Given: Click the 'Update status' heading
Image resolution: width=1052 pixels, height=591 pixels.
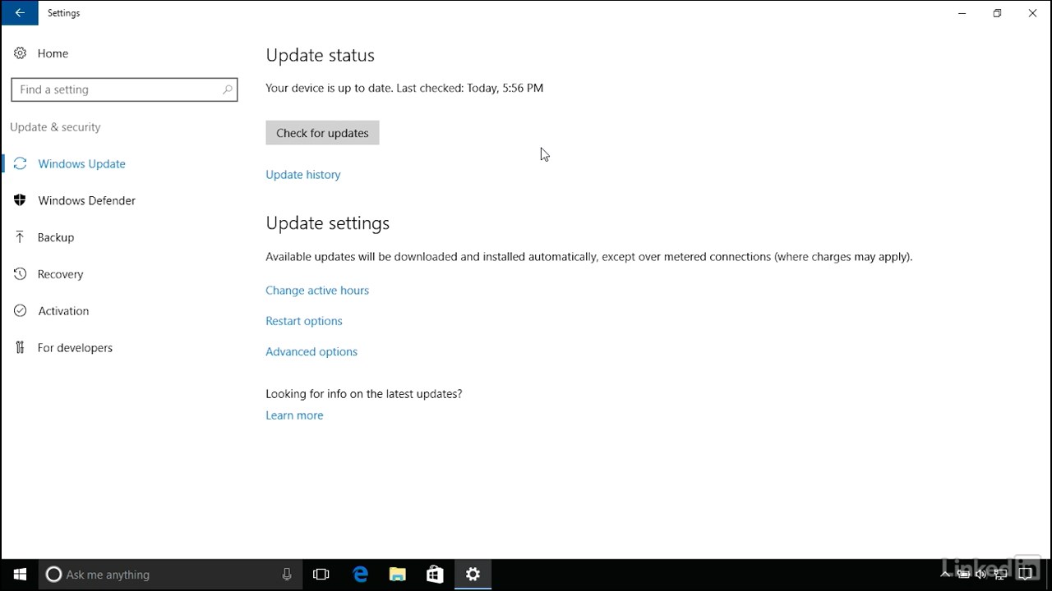Looking at the screenshot, I should [x=320, y=55].
